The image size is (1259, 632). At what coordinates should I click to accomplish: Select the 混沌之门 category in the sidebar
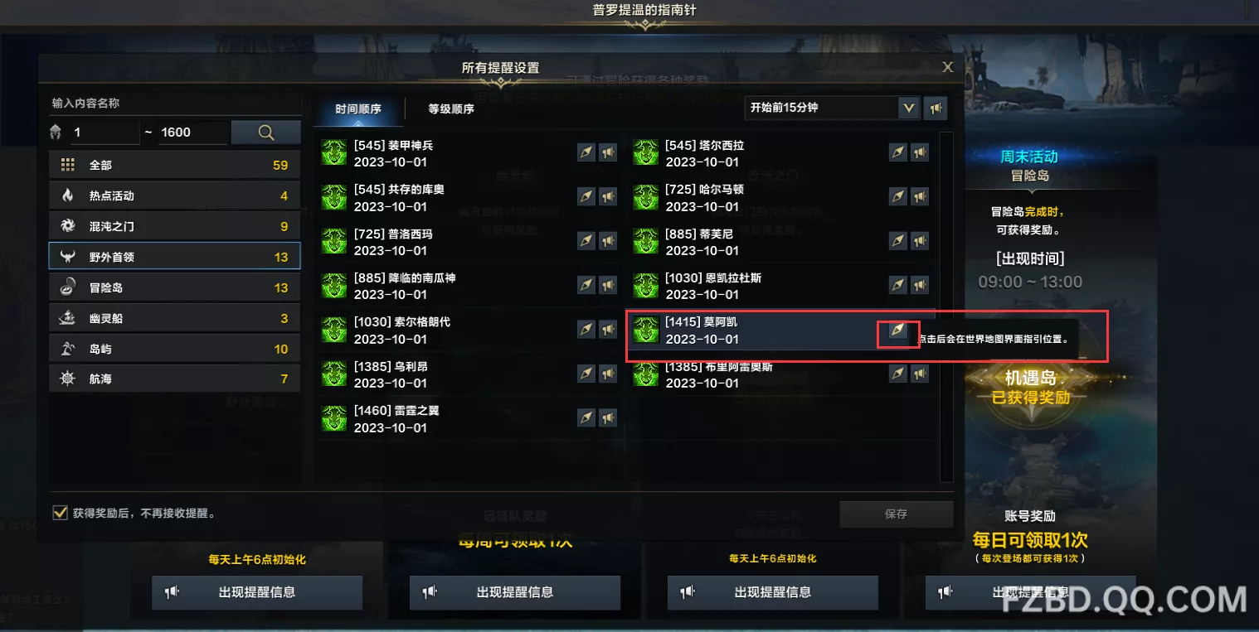pos(174,226)
